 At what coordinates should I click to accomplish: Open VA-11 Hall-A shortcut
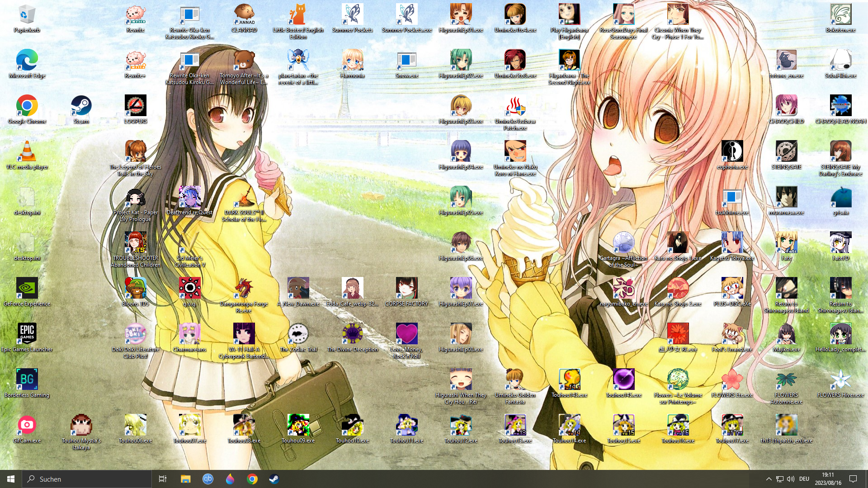244,341
